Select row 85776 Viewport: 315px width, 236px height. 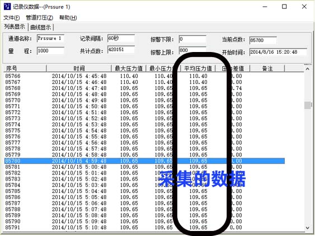tap(144, 136)
